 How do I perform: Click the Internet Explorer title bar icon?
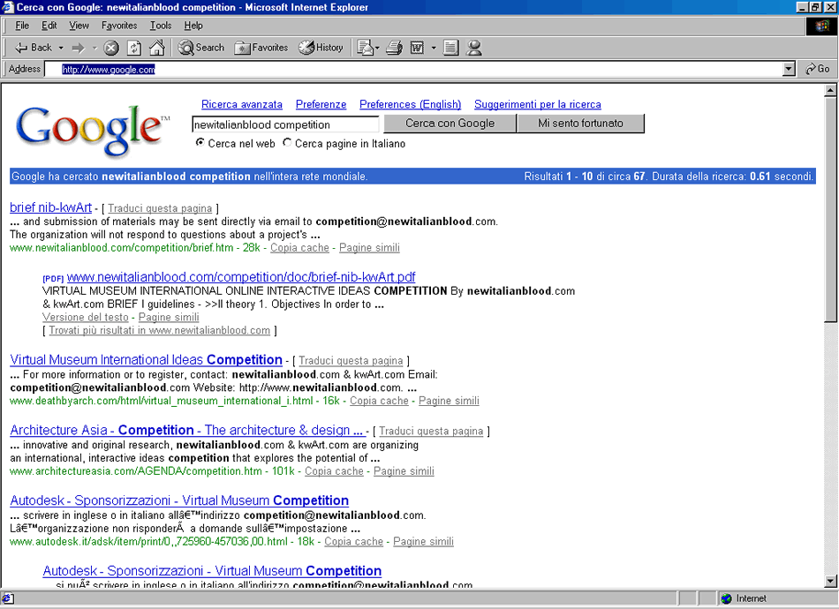(x=8, y=7)
